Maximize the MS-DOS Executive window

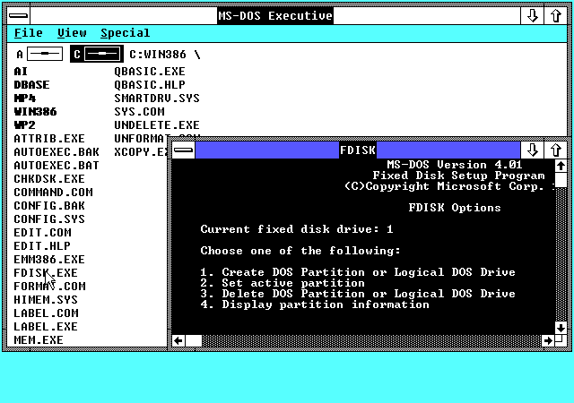coord(556,16)
